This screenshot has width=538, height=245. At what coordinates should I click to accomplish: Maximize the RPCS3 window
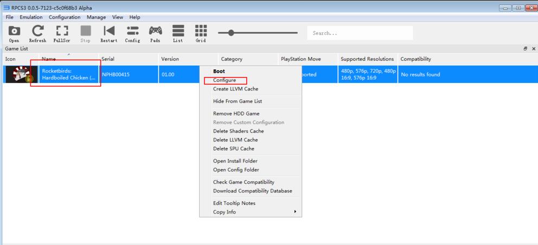pos(518,8)
